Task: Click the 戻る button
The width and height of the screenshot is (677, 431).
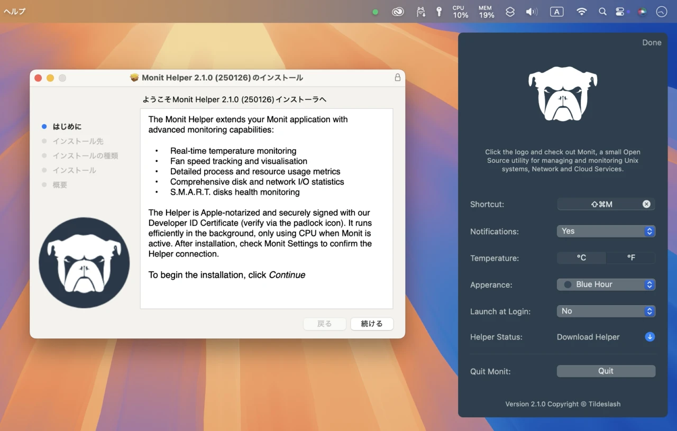Action: 325,324
